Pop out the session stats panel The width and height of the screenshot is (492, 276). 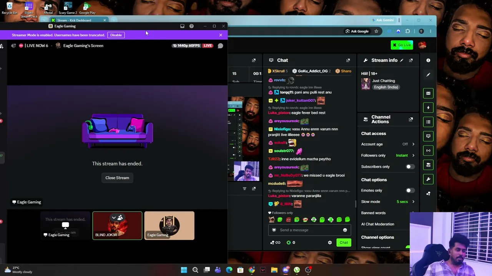254,60
